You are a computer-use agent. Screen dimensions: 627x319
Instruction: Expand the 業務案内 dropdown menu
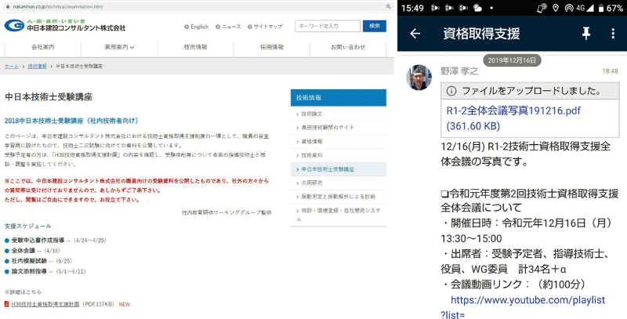120,47
